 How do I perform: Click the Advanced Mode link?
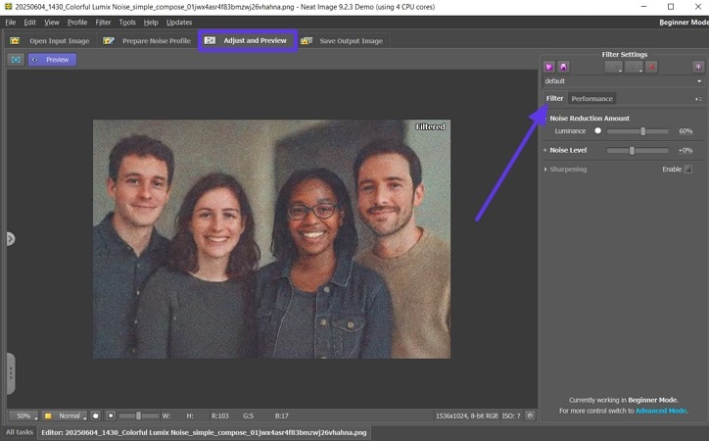661,411
